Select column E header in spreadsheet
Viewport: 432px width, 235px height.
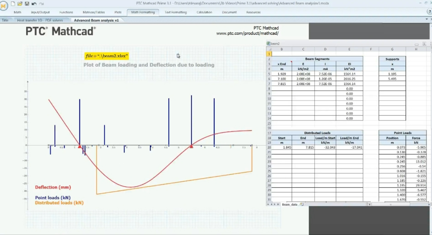click(349, 49)
